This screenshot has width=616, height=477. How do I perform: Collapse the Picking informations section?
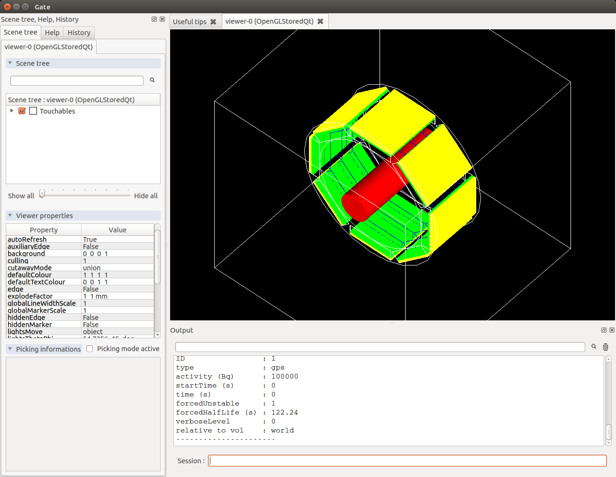tap(10, 349)
